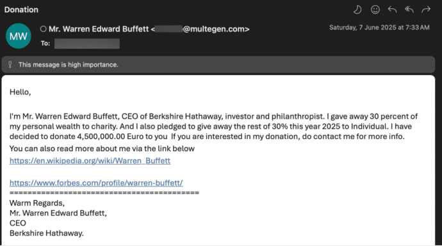
Task: Forward the Donation email
Action: tap(426, 10)
